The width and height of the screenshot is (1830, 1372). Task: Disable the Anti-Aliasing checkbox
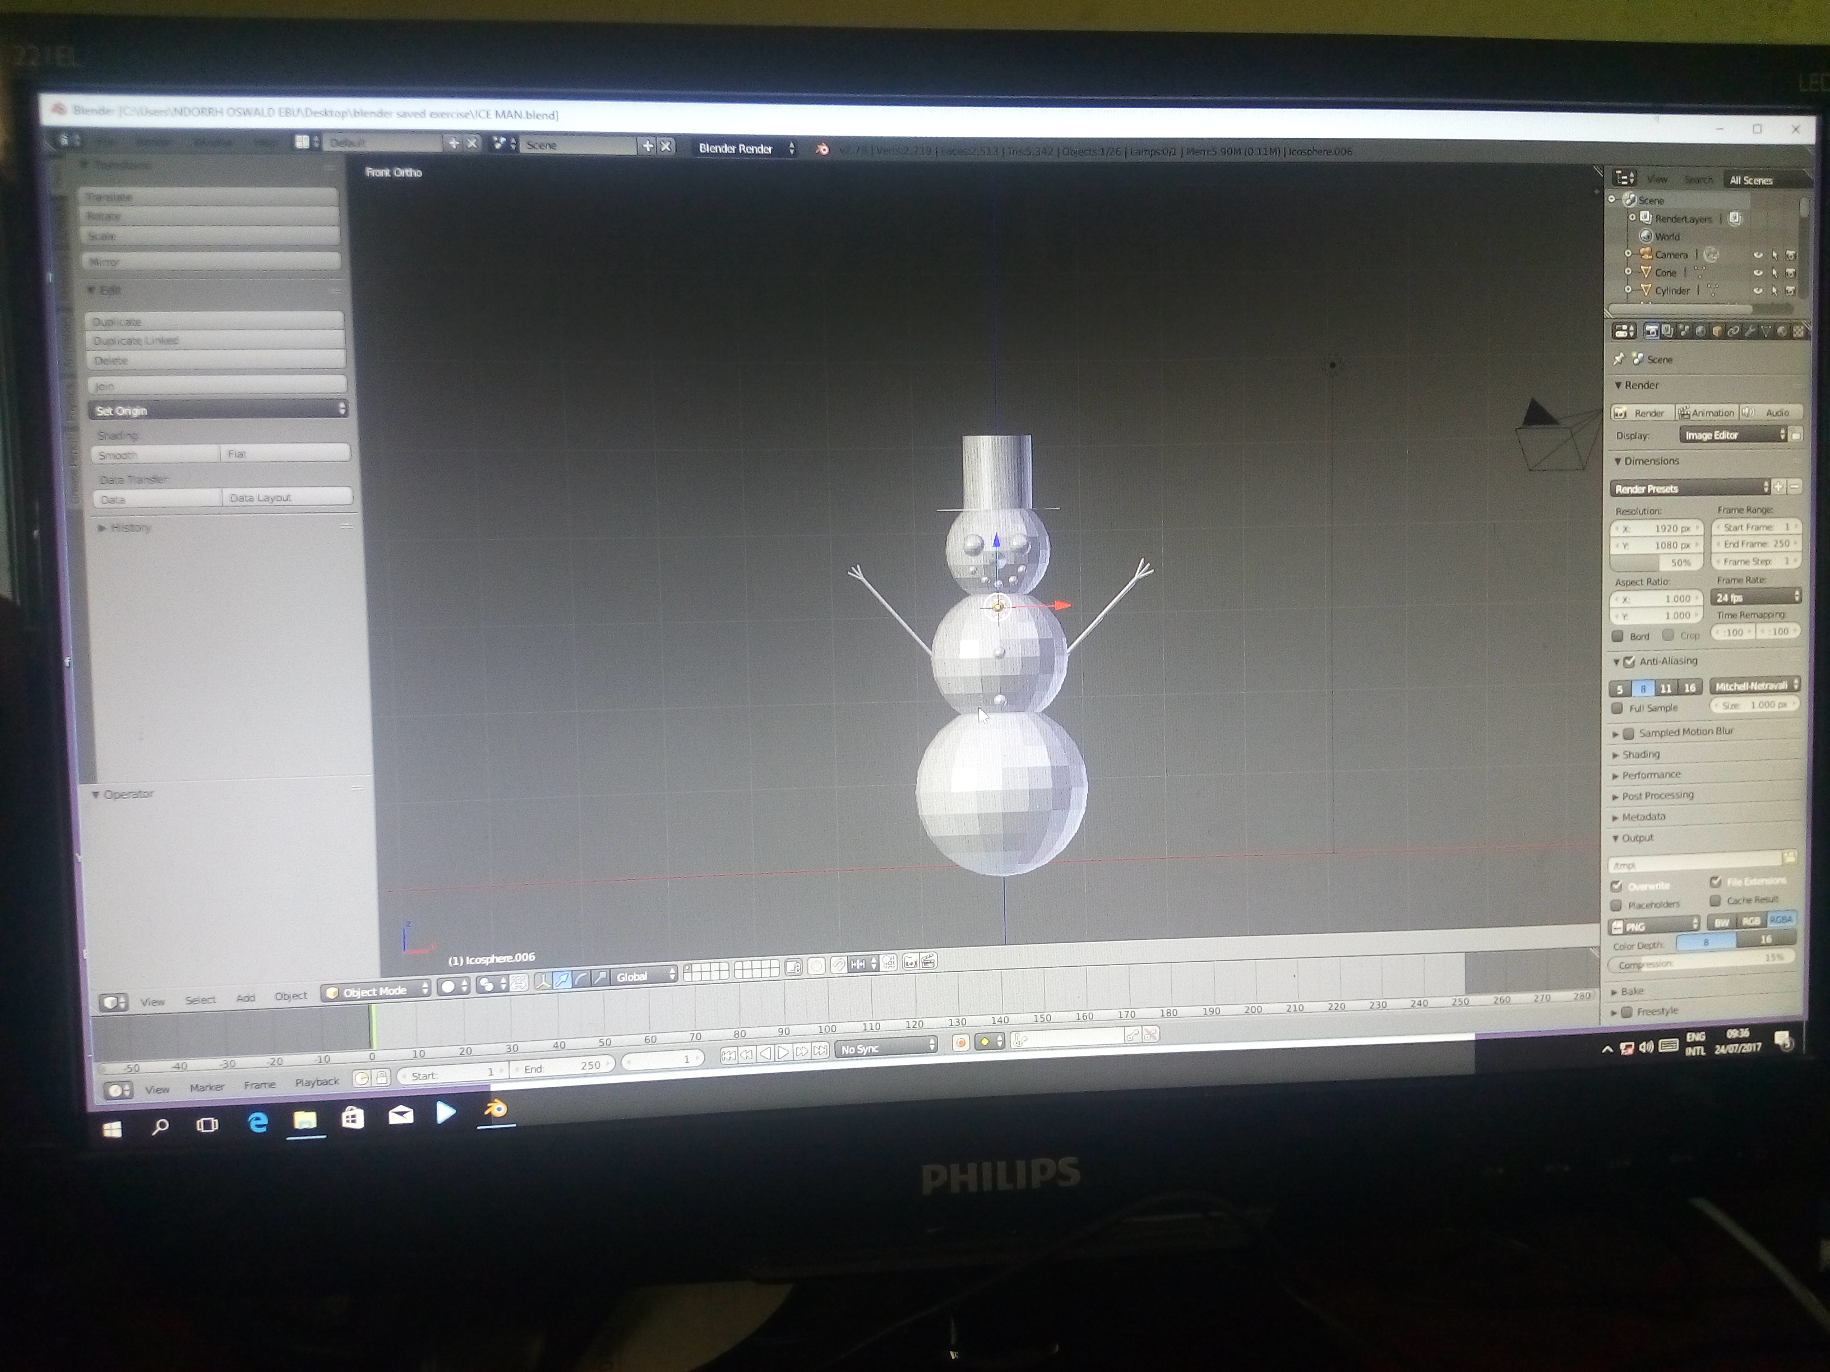(x=1630, y=661)
